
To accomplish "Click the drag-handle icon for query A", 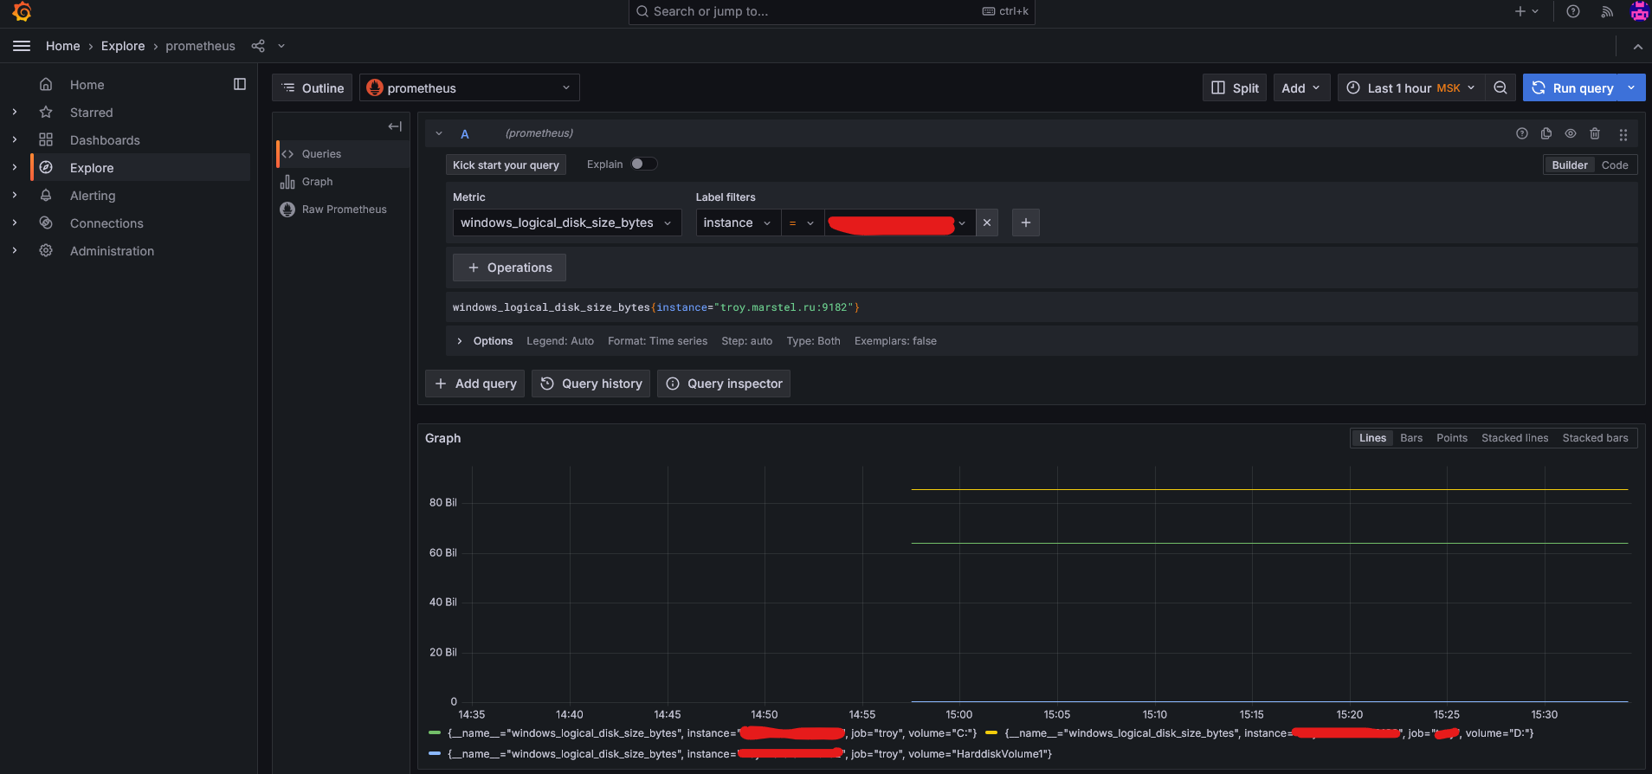I will pyautogui.click(x=1623, y=134).
